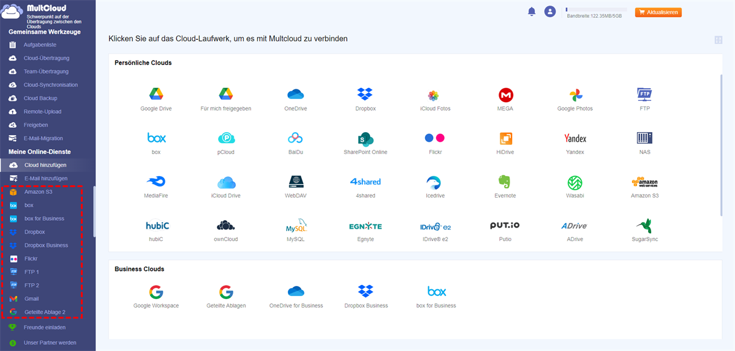The width and height of the screenshot is (735, 351).
Task: Choose Dropbox under Persönliche Clouds
Action: (366, 100)
